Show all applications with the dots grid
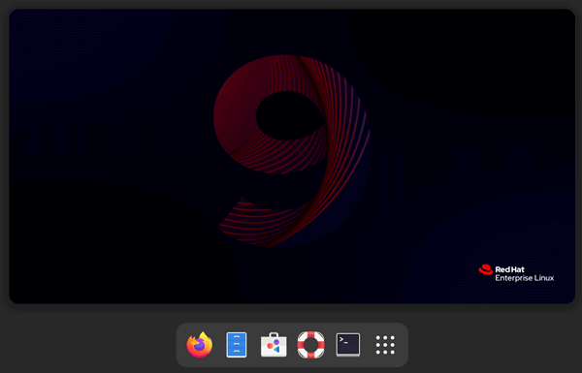 pyautogui.click(x=385, y=345)
